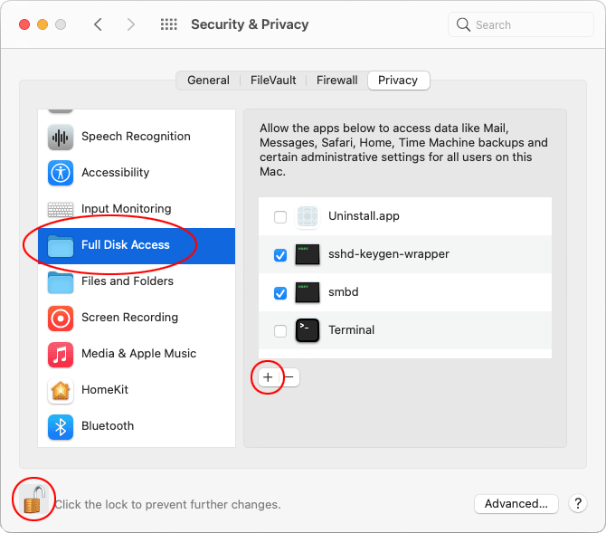Image resolution: width=606 pixels, height=533 pixels.
Task: Choose Files and Folders category
Action: pyautogui.click(x=137, y=281)
